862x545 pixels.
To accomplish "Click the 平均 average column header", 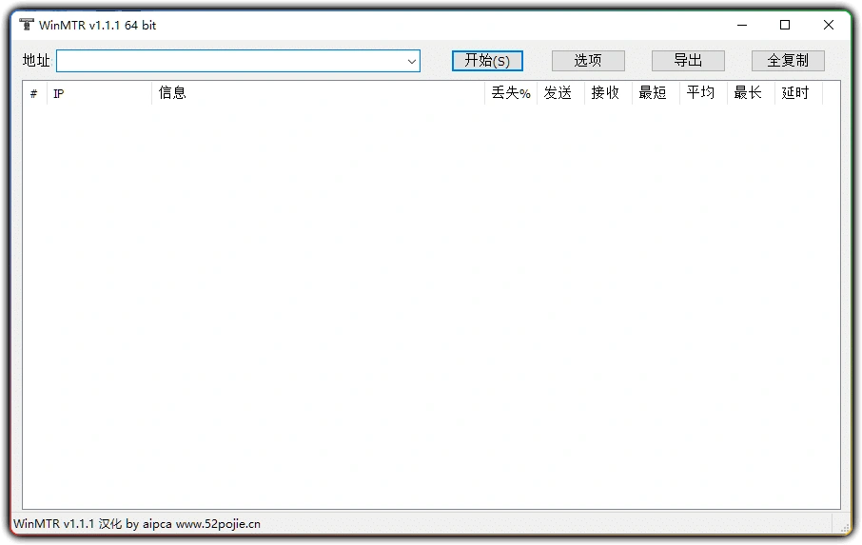I will (x=703, y=93).
